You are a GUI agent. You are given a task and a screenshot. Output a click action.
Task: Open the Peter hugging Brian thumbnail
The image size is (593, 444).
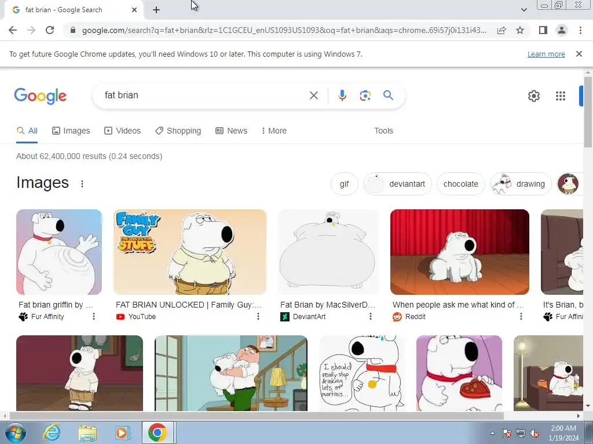click(231, 373)
